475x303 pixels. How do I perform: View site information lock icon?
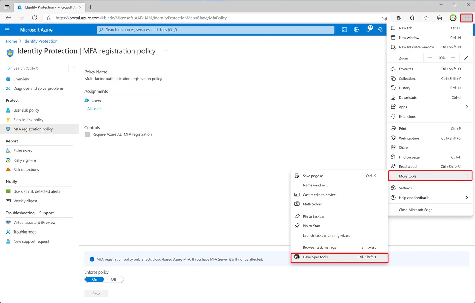[49, 18]
